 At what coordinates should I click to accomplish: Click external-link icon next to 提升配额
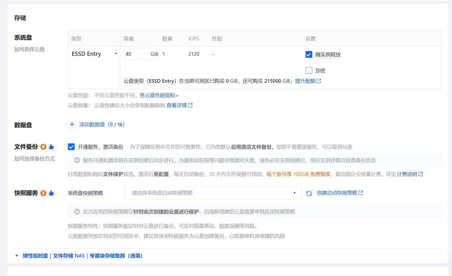pos(319,81)
